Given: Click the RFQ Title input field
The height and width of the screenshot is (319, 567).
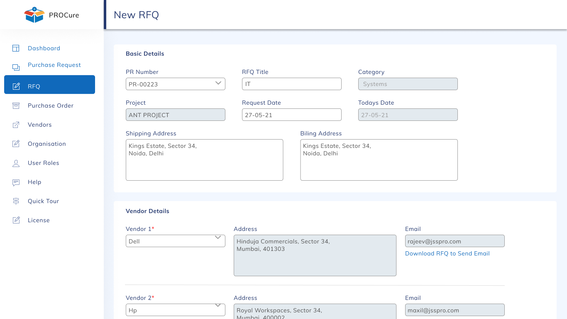Looking at the screenshot, I should point(291,84).
